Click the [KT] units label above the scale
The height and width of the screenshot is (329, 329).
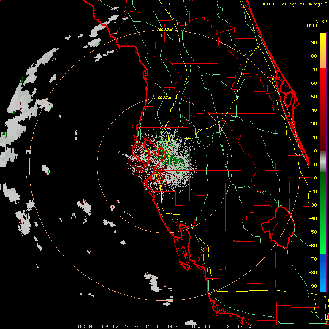tap(312, 25)
